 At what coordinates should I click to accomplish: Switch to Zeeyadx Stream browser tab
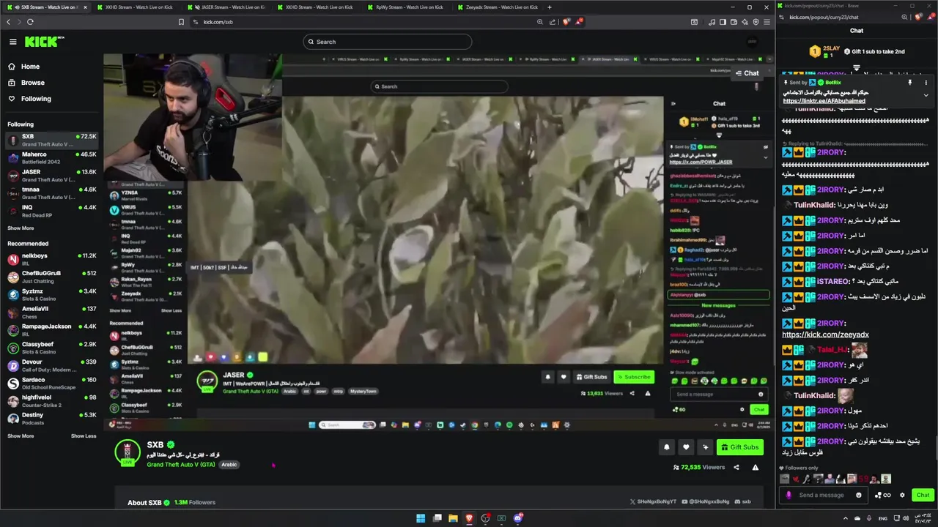[x=496, y=7]
